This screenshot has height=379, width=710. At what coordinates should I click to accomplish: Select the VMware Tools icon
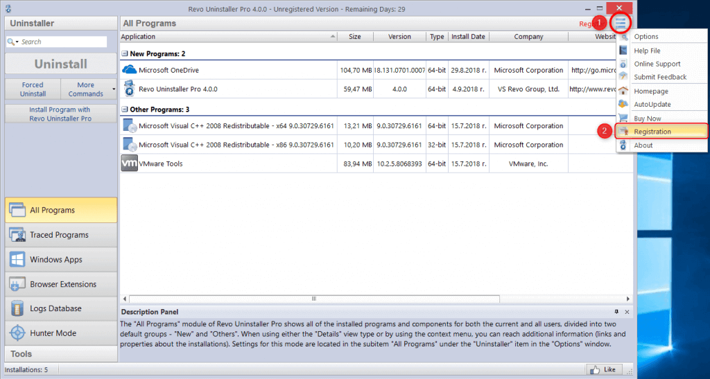(x=129, y=164)
